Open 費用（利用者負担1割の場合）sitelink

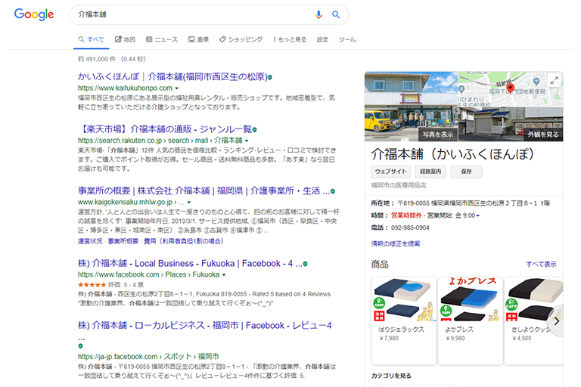184,241
